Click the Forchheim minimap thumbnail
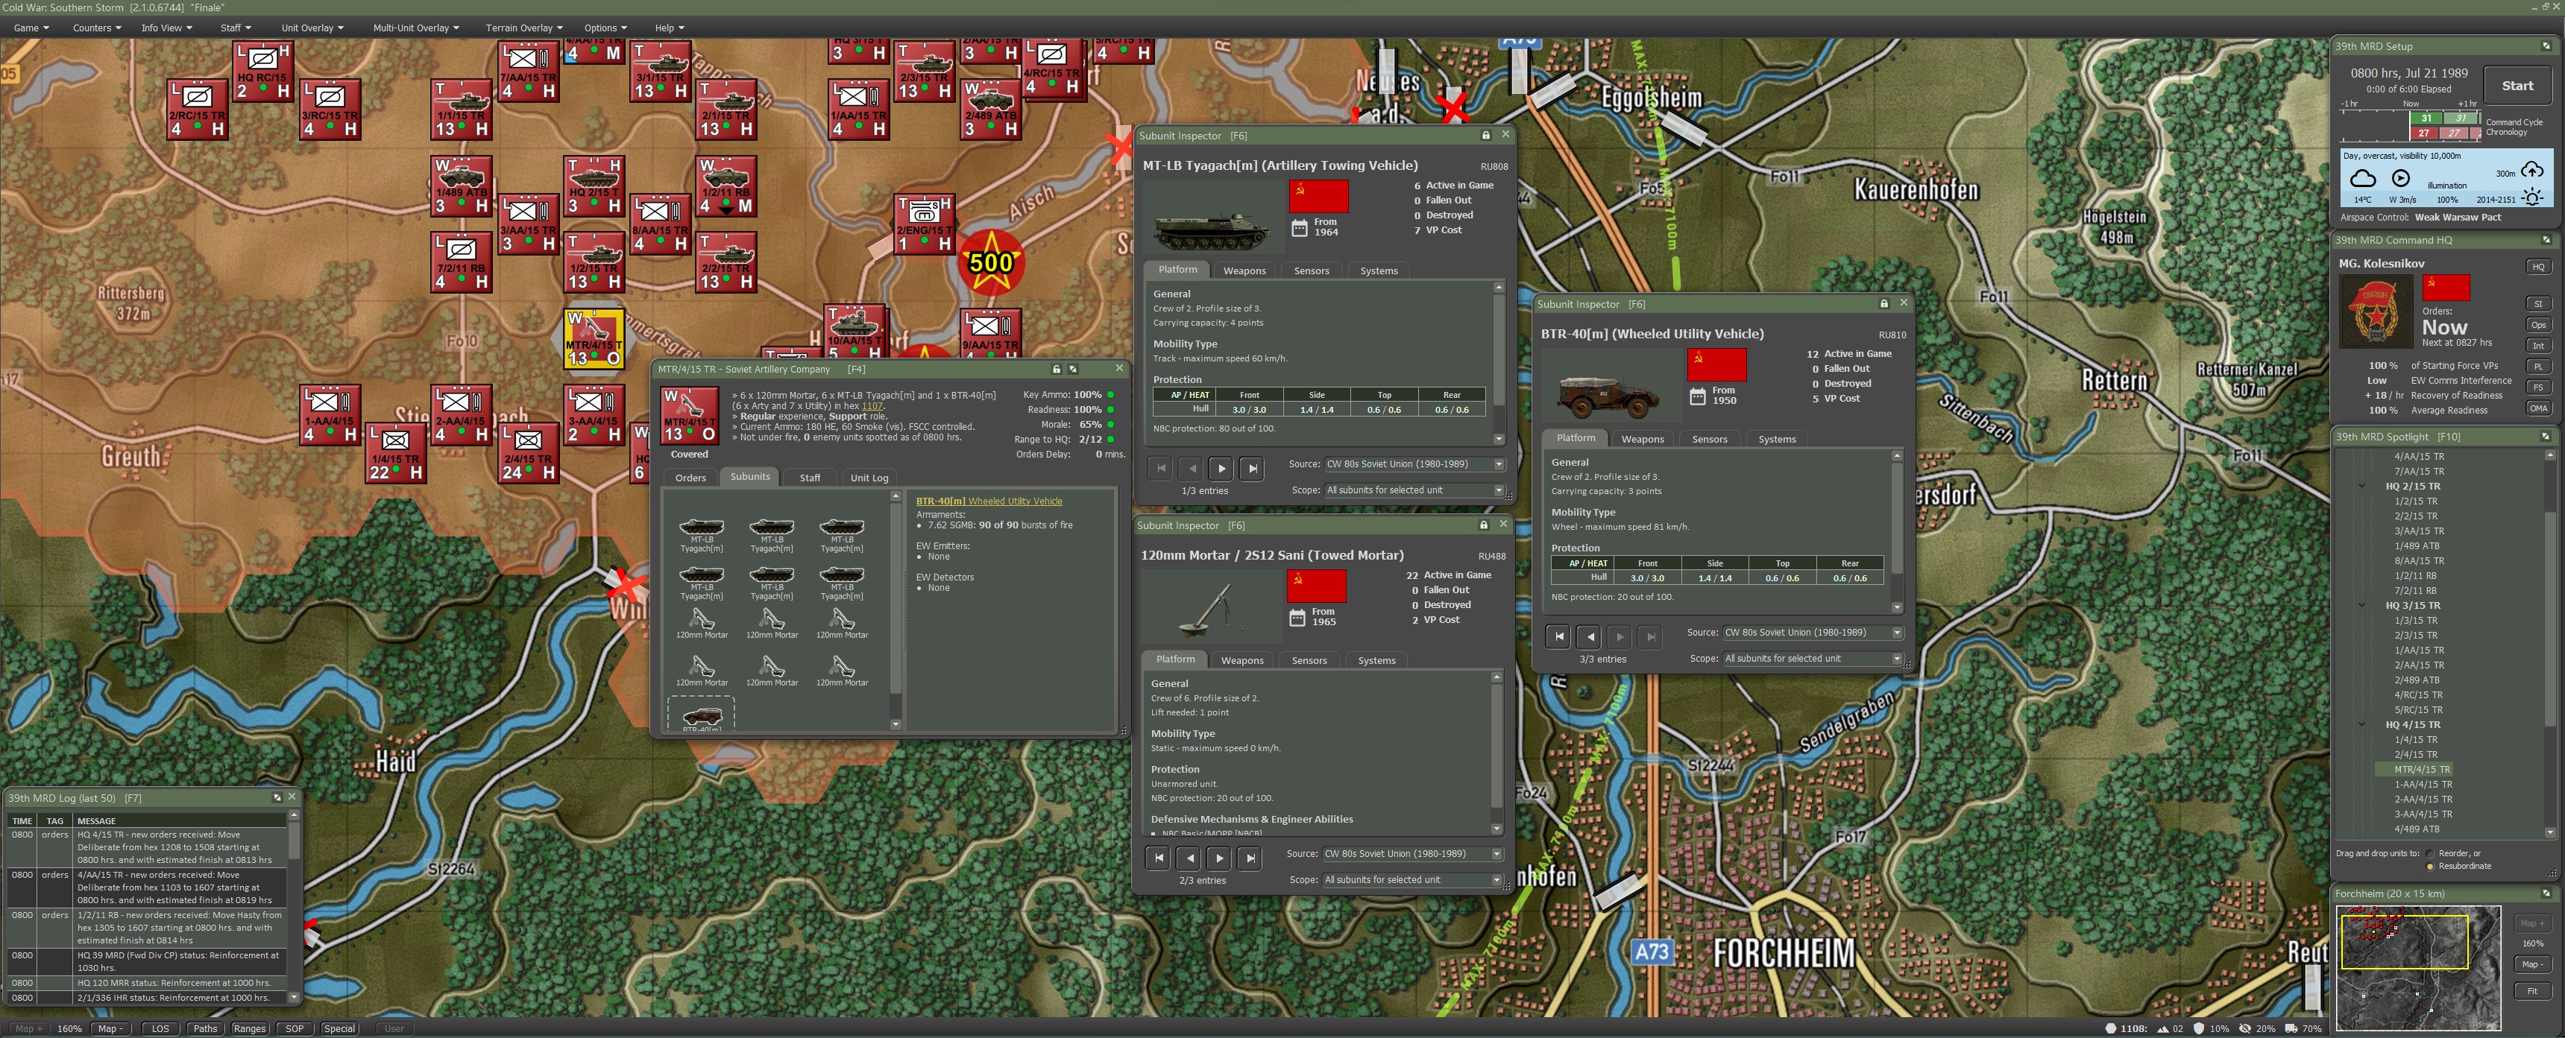The width and height of the screenshot is (2565, 1038). pos(2417,967)
